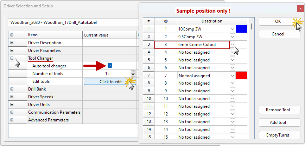This screenshot has height=146, width=305.
Task: Open the 10Comp 3W tool dropdown
Action: (233, 29)
